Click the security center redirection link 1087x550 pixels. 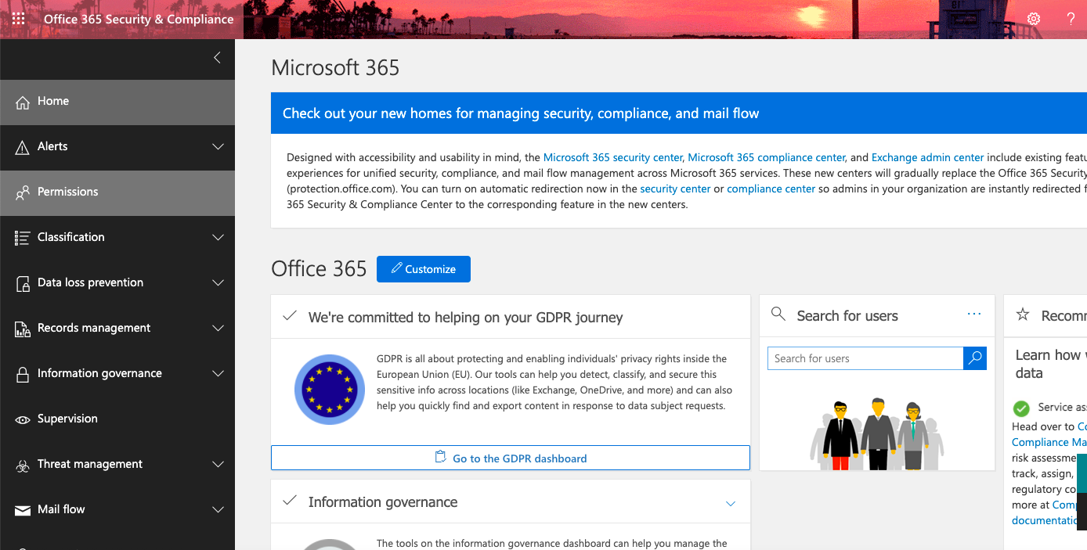point(675,189)
